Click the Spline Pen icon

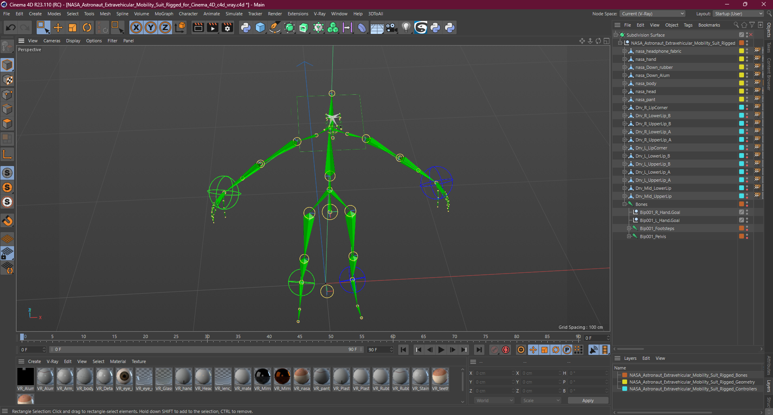pos(275,27)
